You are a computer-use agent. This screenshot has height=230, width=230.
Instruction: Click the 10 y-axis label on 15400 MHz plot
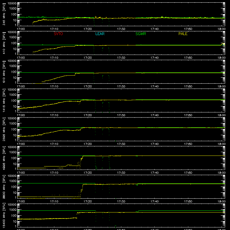[x=15, y=221]
